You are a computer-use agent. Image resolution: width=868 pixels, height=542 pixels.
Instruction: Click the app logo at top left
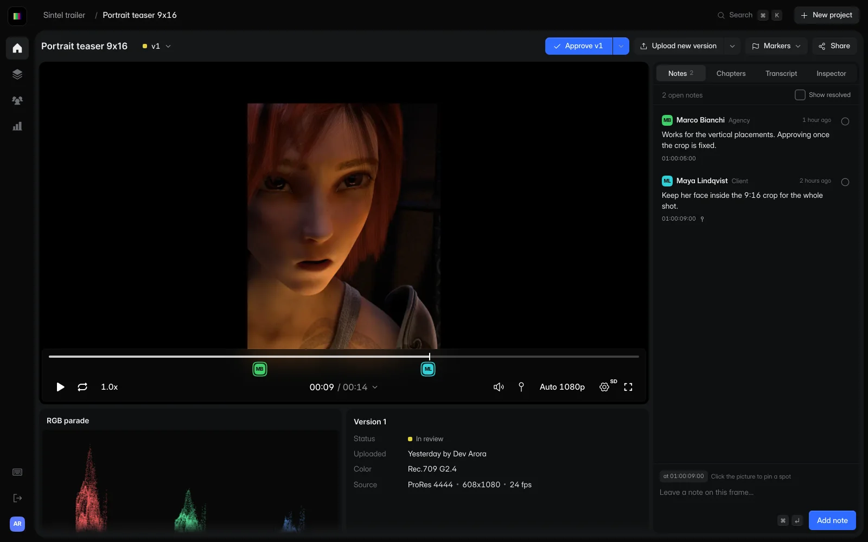(x=17, y=16)
